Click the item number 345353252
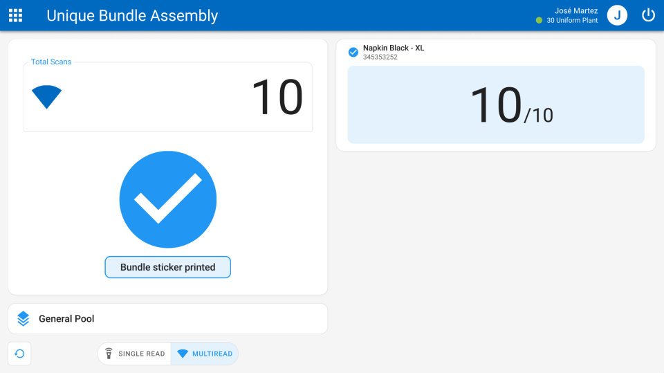Viewport: 664px width, 373px height. click(x=380, y=57)
